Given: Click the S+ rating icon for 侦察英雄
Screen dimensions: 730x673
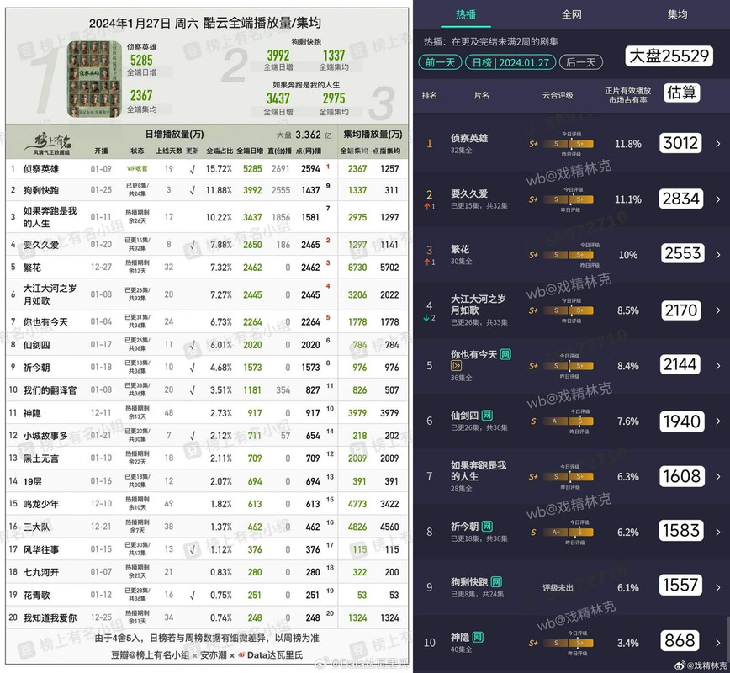Looking at the screenshot, I should pos(533,144).
